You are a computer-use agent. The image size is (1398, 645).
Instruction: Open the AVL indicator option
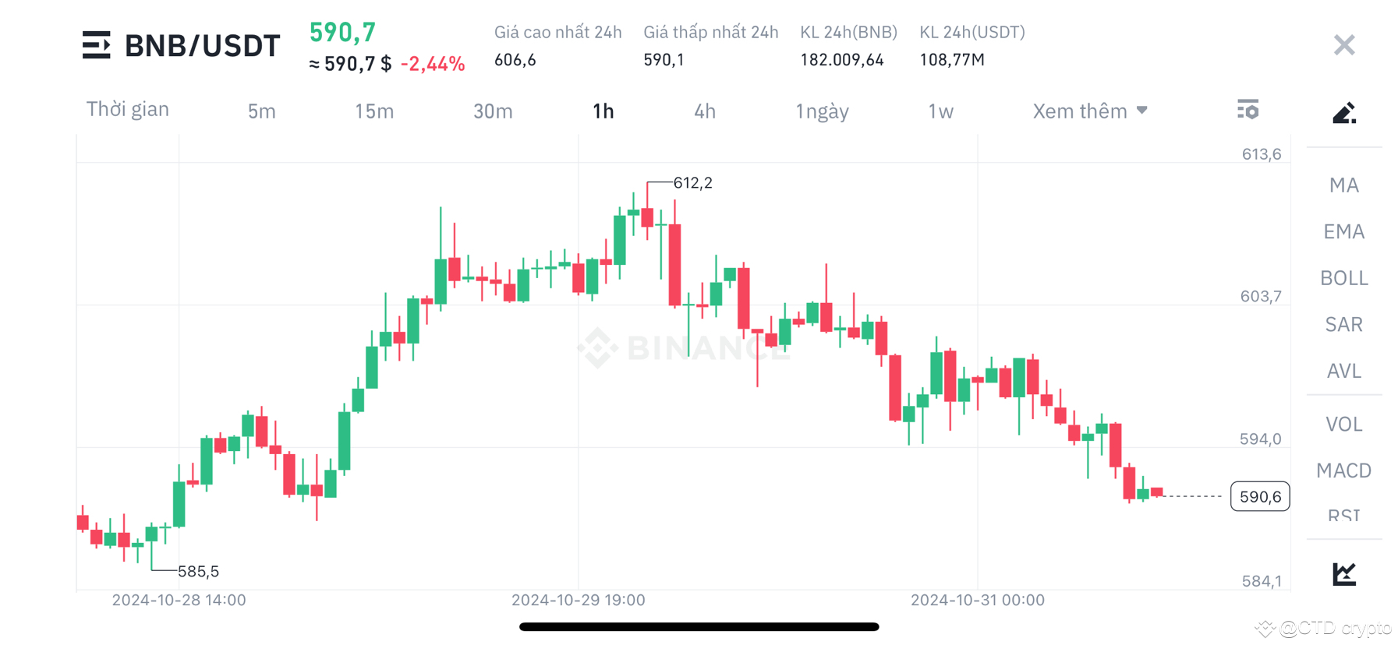click(1343, 371)
